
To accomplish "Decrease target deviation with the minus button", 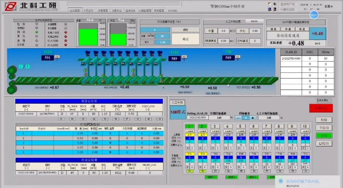I will 238,118.
